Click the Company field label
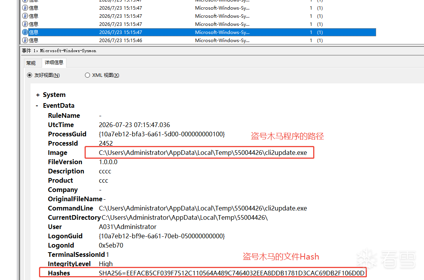424x280 pixels. click(63, 190)
